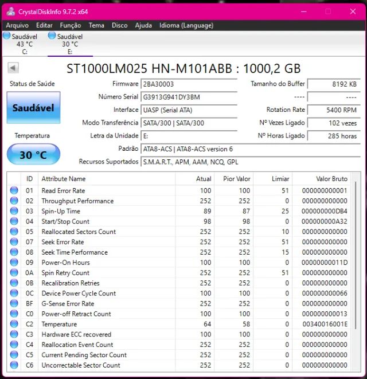Screen dimensions: 367x379
Task: Click the status orb beside Uncorrectable Sector Count
Action: point(14,365)
